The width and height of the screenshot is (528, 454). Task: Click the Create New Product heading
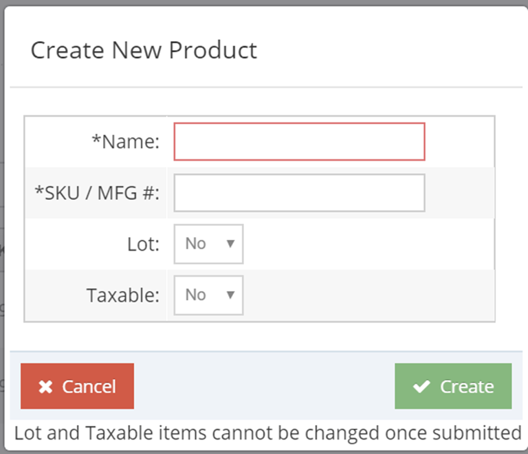coord(144,50)
